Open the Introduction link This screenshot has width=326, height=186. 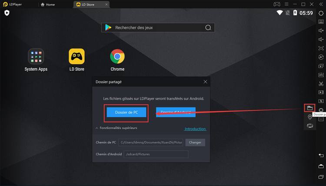[x=196, y=129]
